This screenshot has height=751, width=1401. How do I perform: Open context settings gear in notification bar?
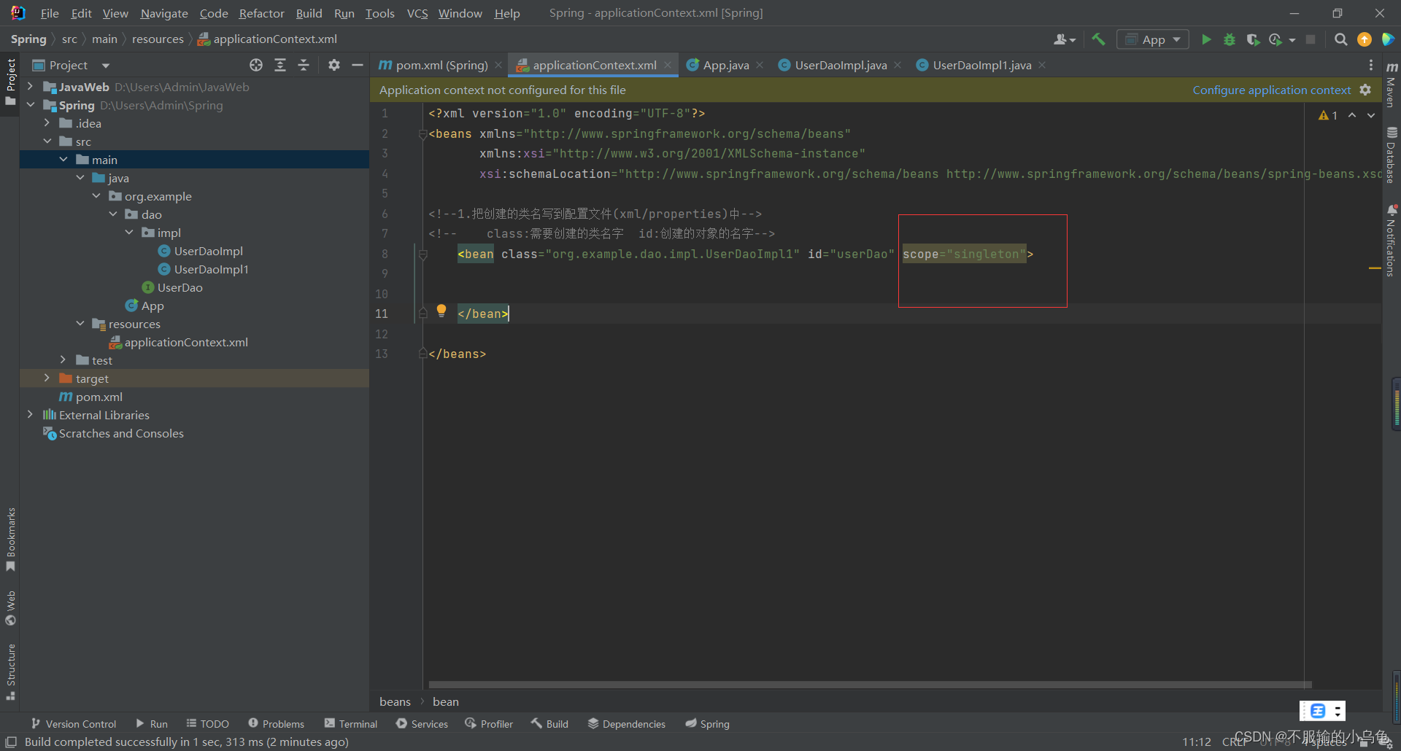[x=1365, y=90]
